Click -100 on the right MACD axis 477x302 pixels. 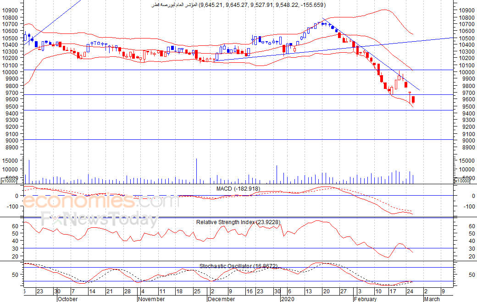[468, 206]
